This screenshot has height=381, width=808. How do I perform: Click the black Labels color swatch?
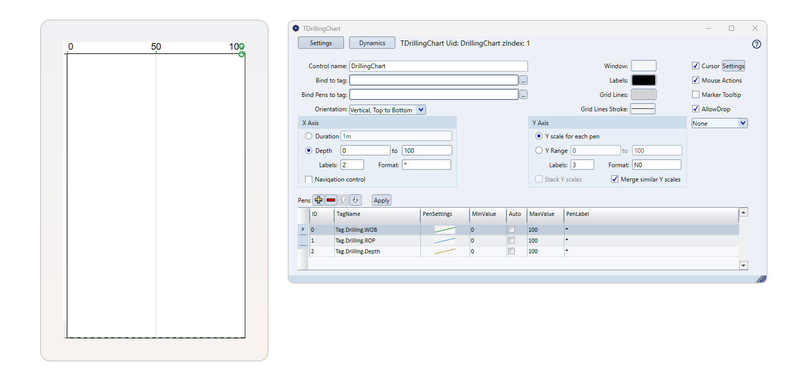[643, 81]
